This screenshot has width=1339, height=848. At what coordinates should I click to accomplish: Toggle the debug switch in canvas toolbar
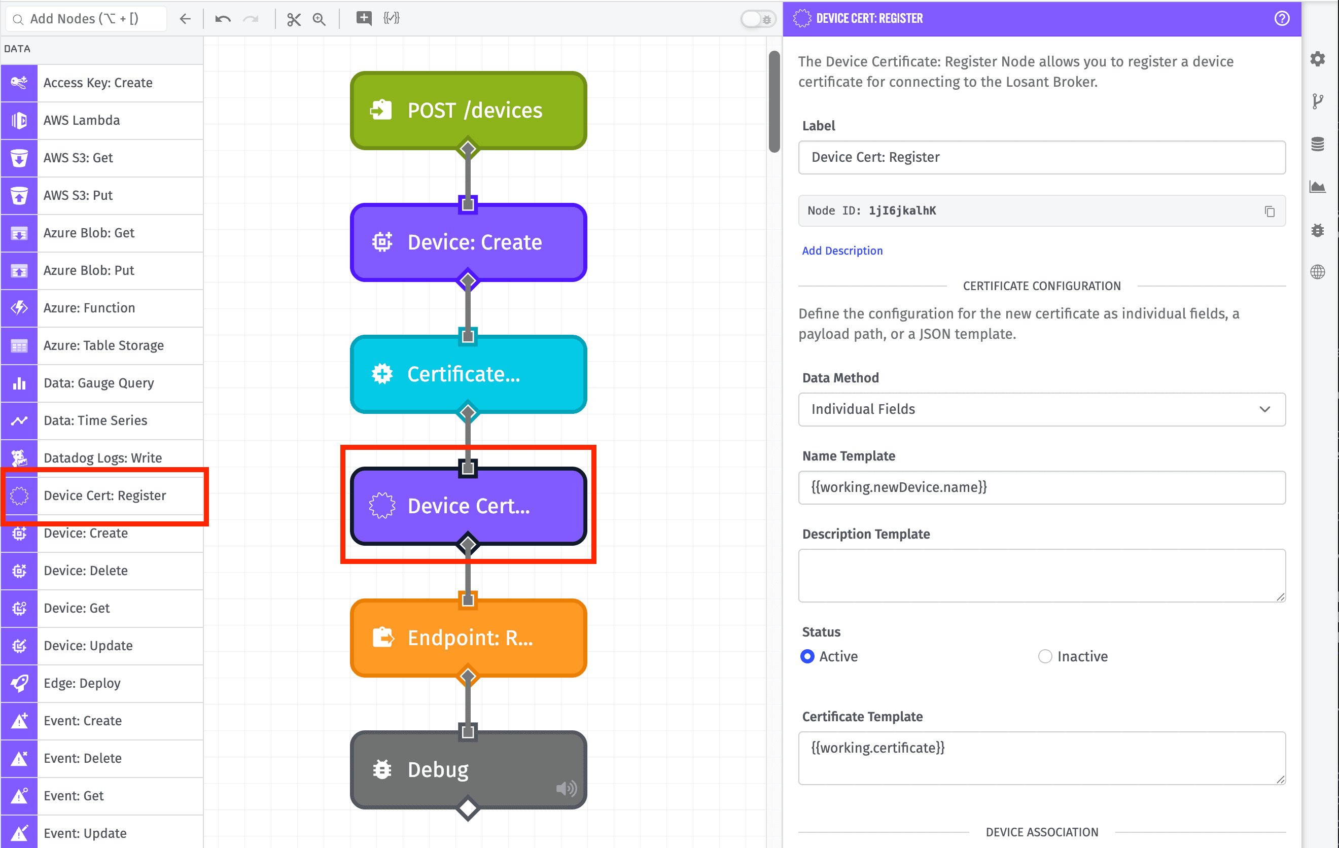[x=758, y=19]
